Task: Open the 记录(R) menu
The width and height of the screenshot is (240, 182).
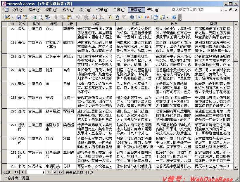Action: click(102, 10)
